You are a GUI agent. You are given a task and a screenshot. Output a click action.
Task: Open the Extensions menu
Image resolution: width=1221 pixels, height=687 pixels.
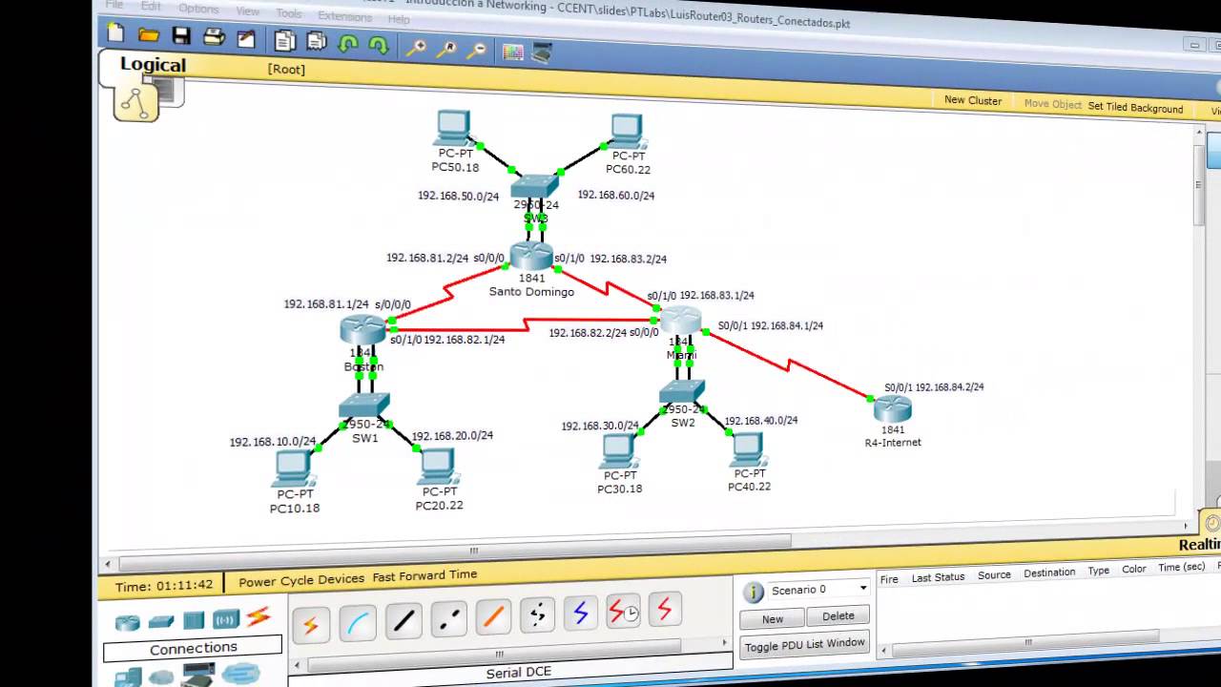[x=344, y=15]
